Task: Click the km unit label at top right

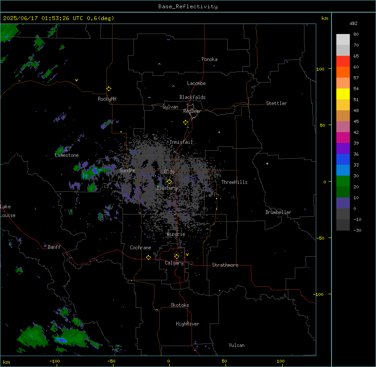Action: point(325,18)
